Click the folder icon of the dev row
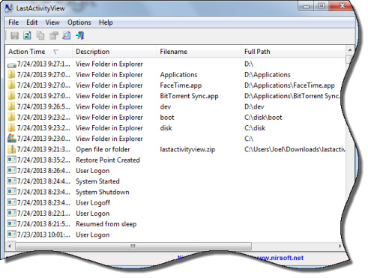This screenshot has height=278, width=368. [x=11, y=106]
